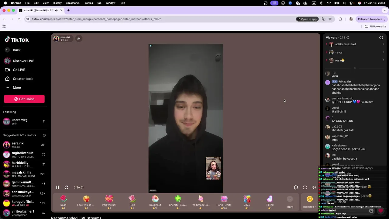389x219 pixels.
Task: Open Viewers panel settings icon
Action: 381,38
